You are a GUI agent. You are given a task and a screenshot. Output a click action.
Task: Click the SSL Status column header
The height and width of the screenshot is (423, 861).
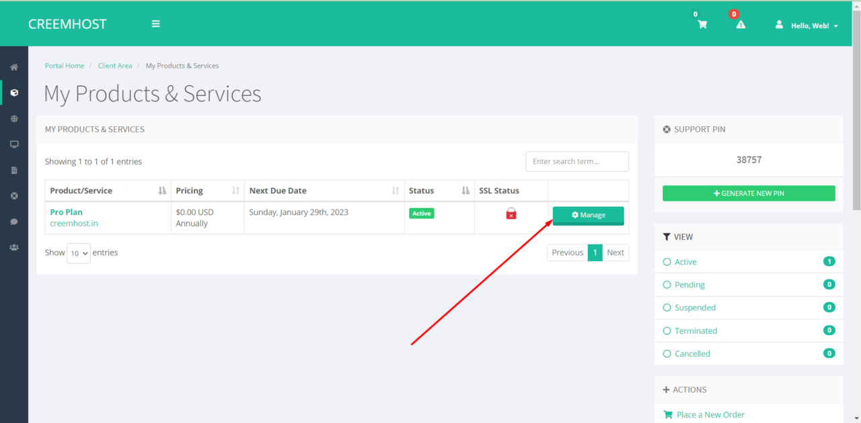click(x=511, y=191)
